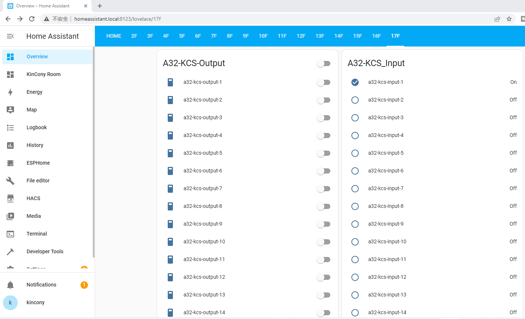Open the ESPHome chip icon
Image resolution: width=525 pixels, height=319 pixels.
(x=10, y=163)
